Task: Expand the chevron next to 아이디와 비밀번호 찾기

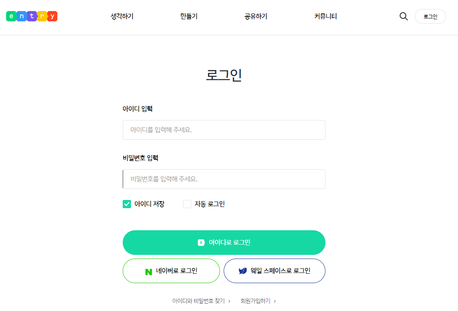Action: click(228, 300)
